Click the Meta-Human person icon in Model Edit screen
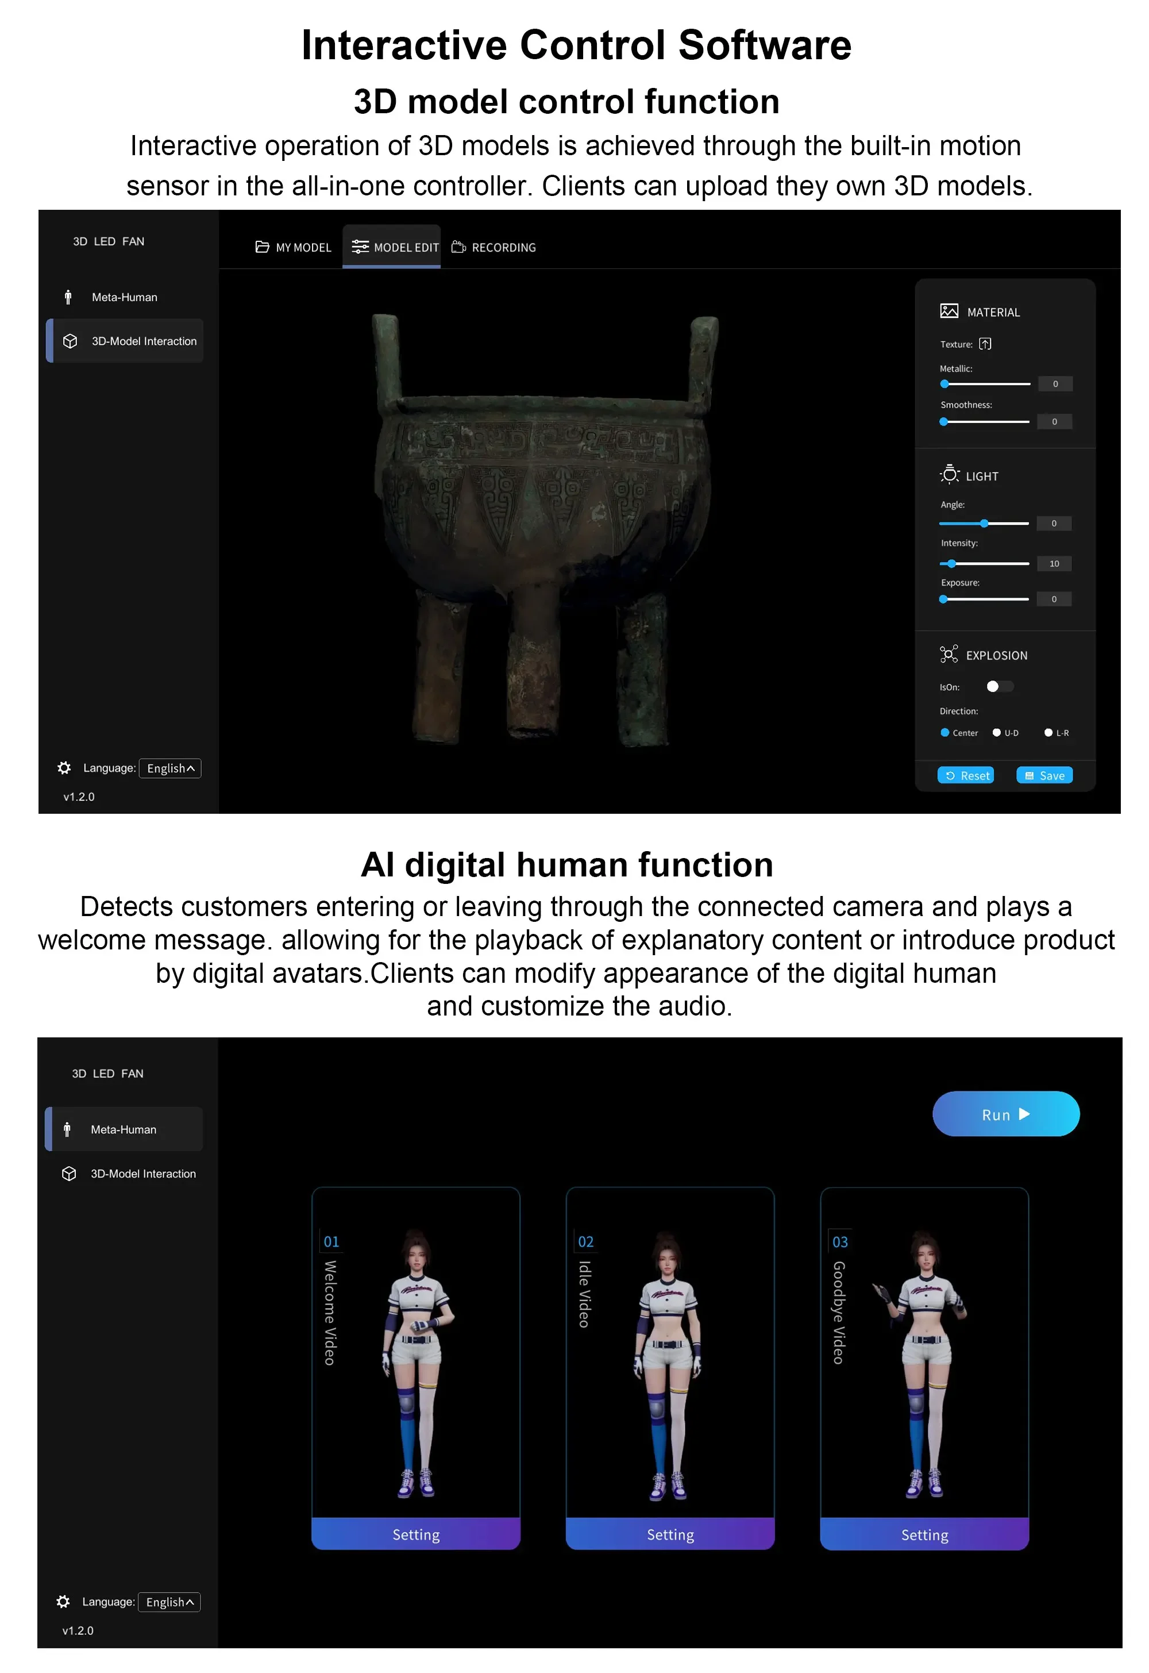 click(x=68, y=297)
